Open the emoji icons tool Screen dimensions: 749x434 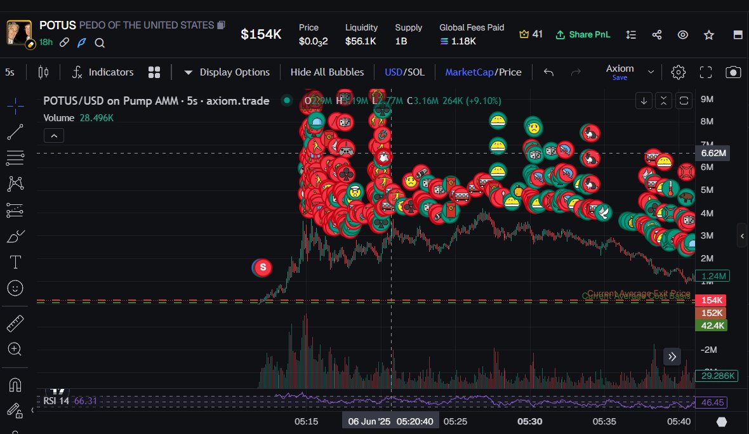pyautogui.click(x=15, y=288)
